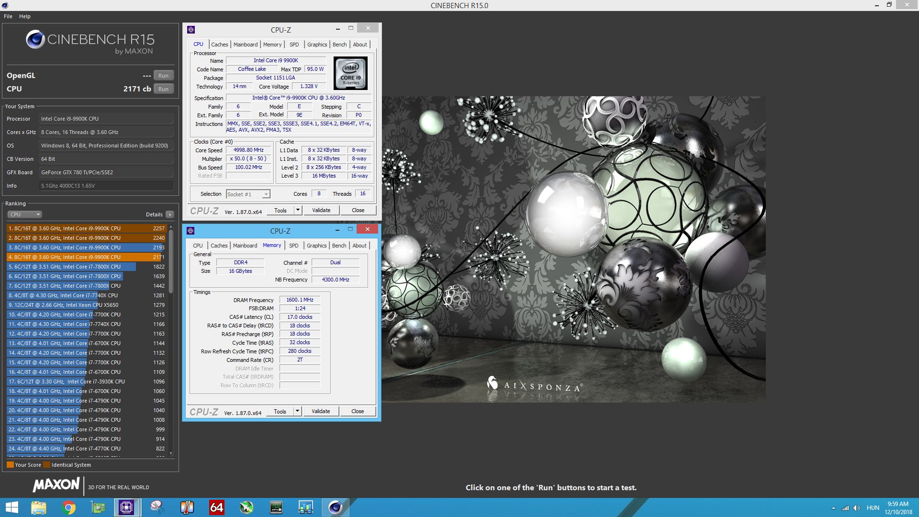Switch to Caches tab in top CPU-Z window

click(x=220, y=45)
